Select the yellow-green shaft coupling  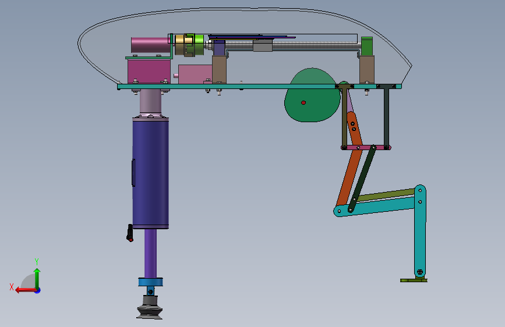pyautogui.click(x=189, y=45)
